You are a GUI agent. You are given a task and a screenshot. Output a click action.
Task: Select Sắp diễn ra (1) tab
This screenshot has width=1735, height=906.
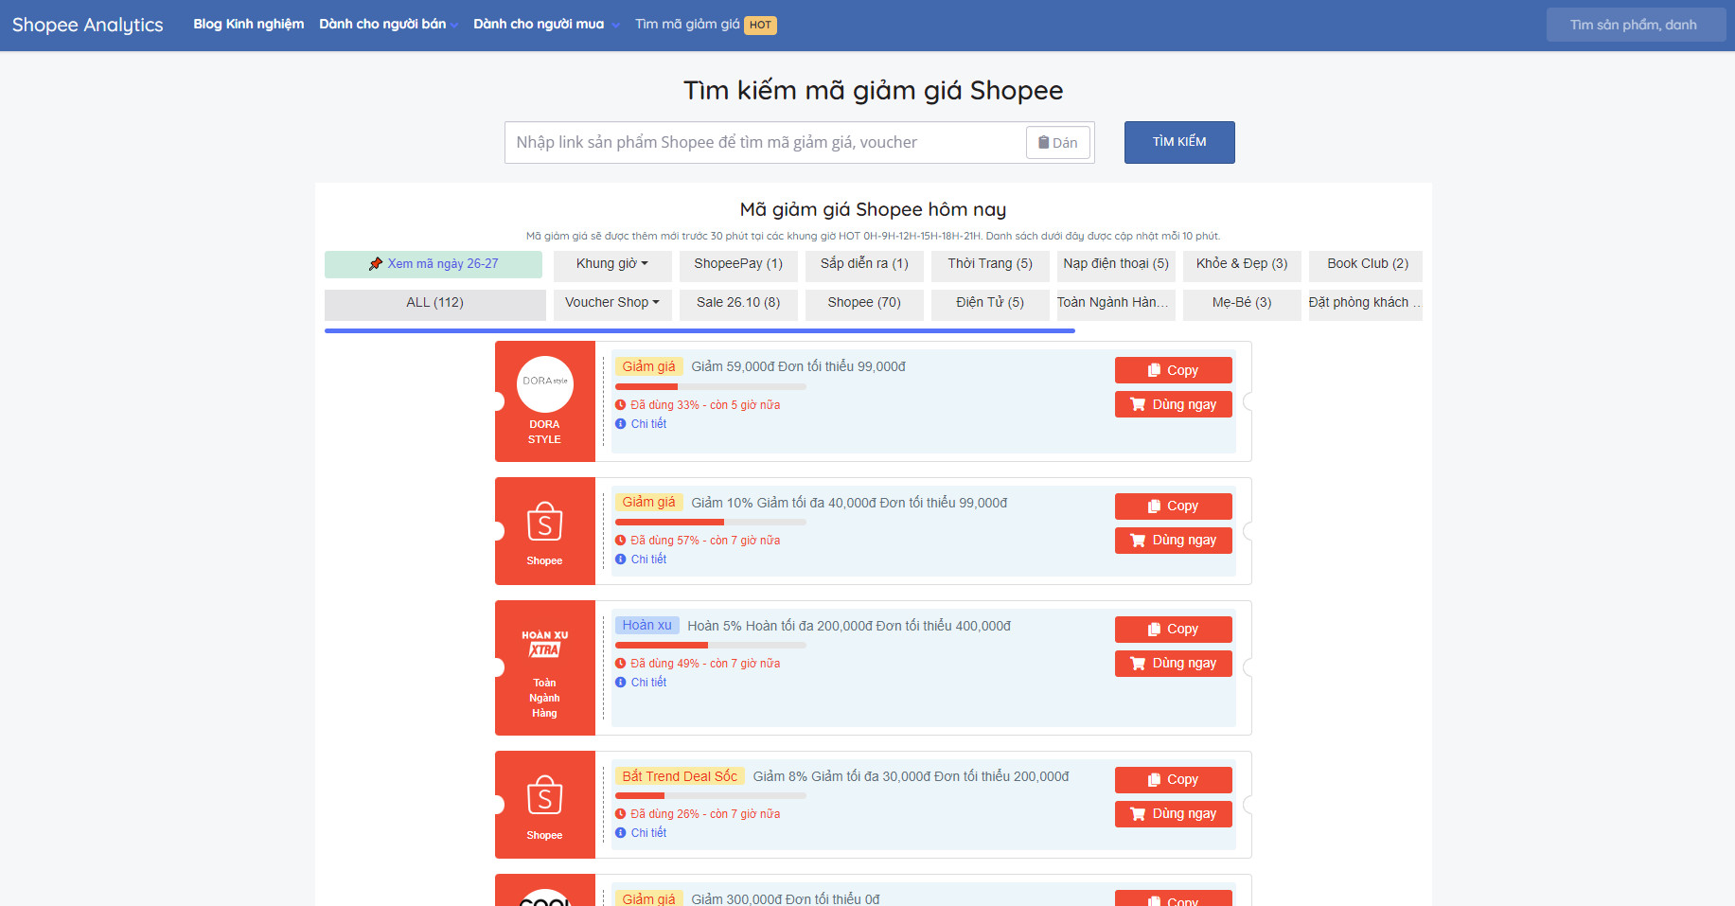click(864, 264)
